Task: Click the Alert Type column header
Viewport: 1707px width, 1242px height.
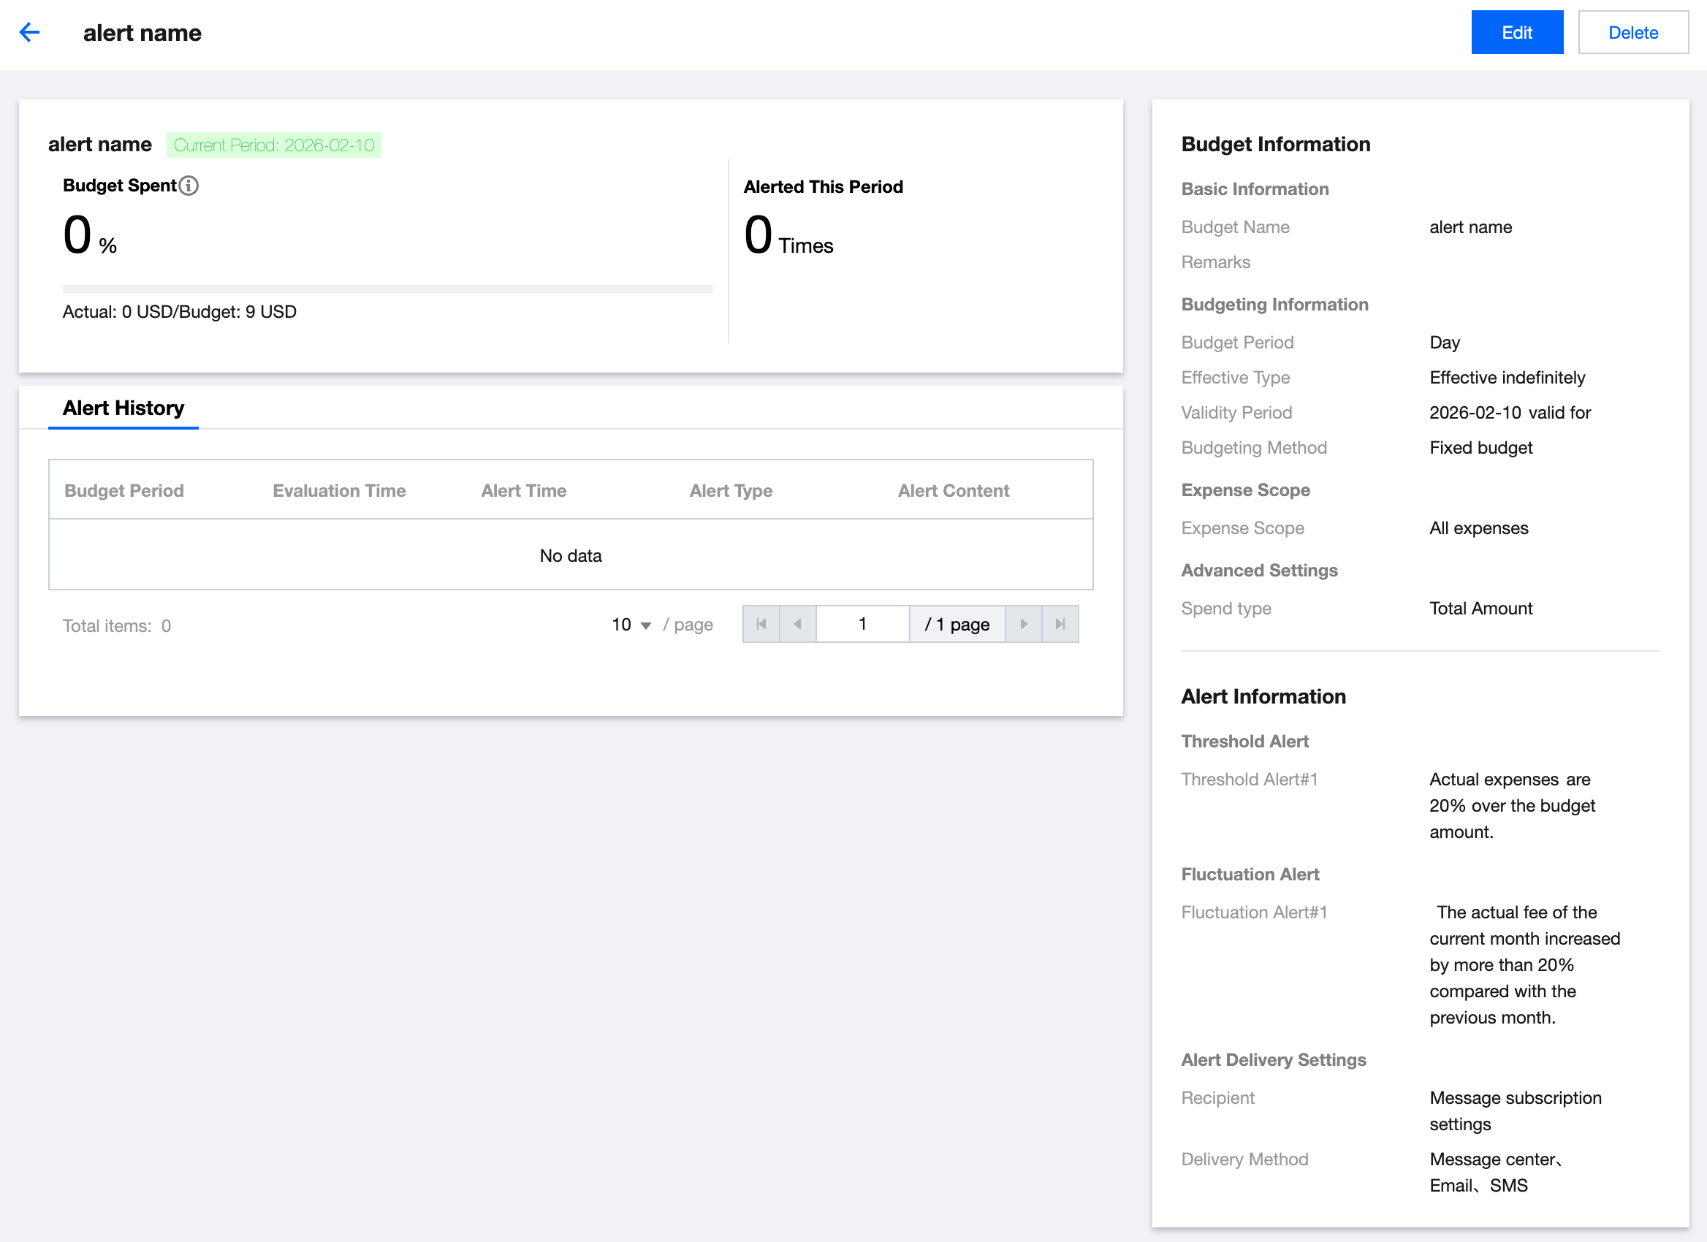Action: (731, 490)
